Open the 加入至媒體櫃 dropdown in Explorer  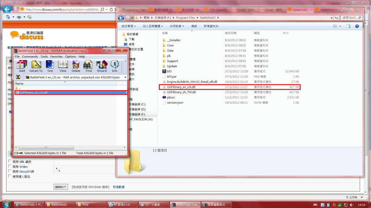tap(153, 26)
